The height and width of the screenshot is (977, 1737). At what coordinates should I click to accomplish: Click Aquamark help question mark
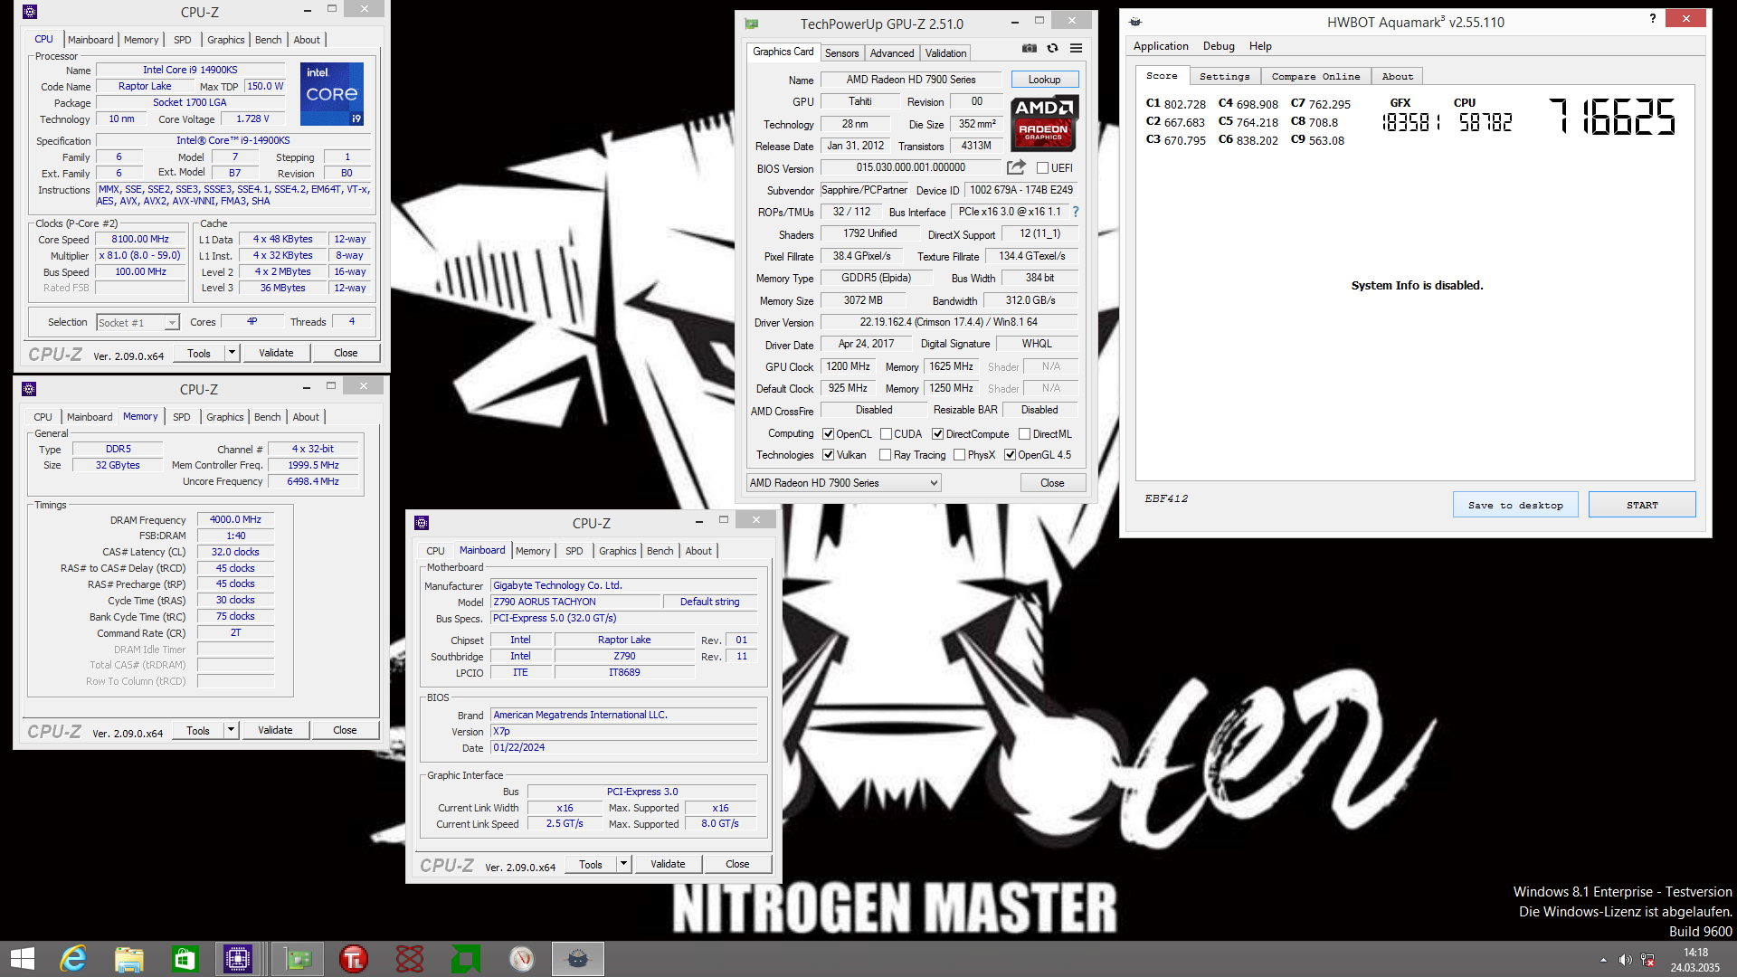click(x=1653, y=19)
